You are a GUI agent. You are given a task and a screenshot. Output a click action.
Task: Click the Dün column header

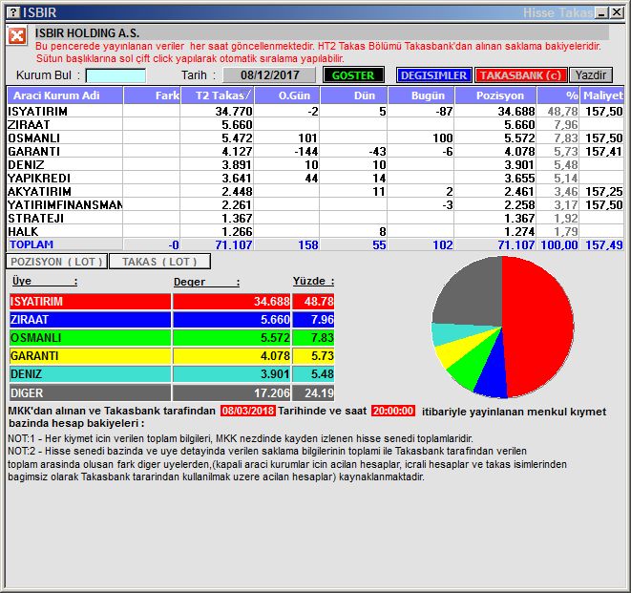tap(353, 95)
